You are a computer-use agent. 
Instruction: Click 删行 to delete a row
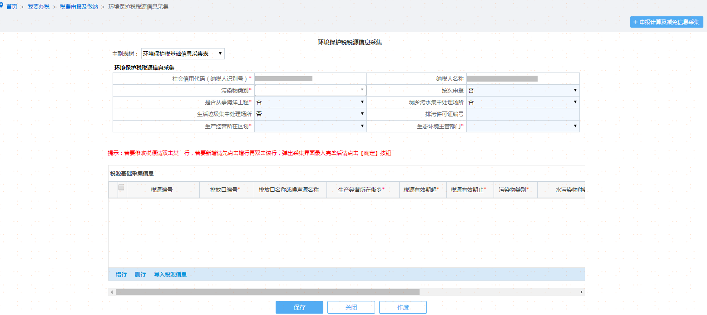[x=140, y=275]
